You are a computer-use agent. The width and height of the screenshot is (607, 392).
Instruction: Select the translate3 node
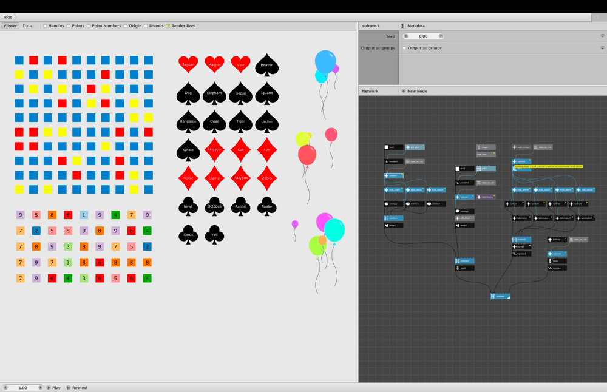(521, 254)
